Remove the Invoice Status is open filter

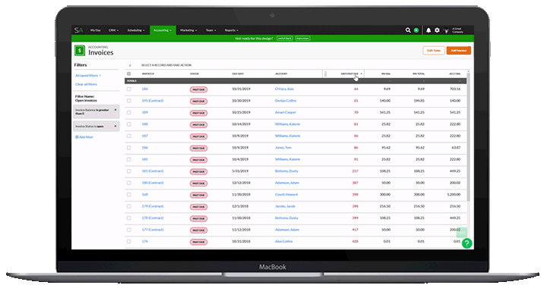click(115, 126)
